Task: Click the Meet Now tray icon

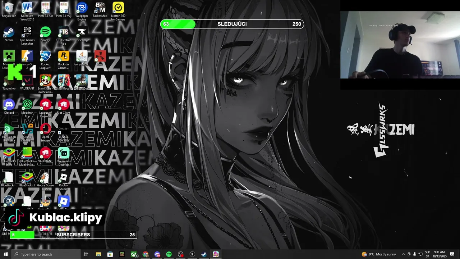Action: coord(409,254)
